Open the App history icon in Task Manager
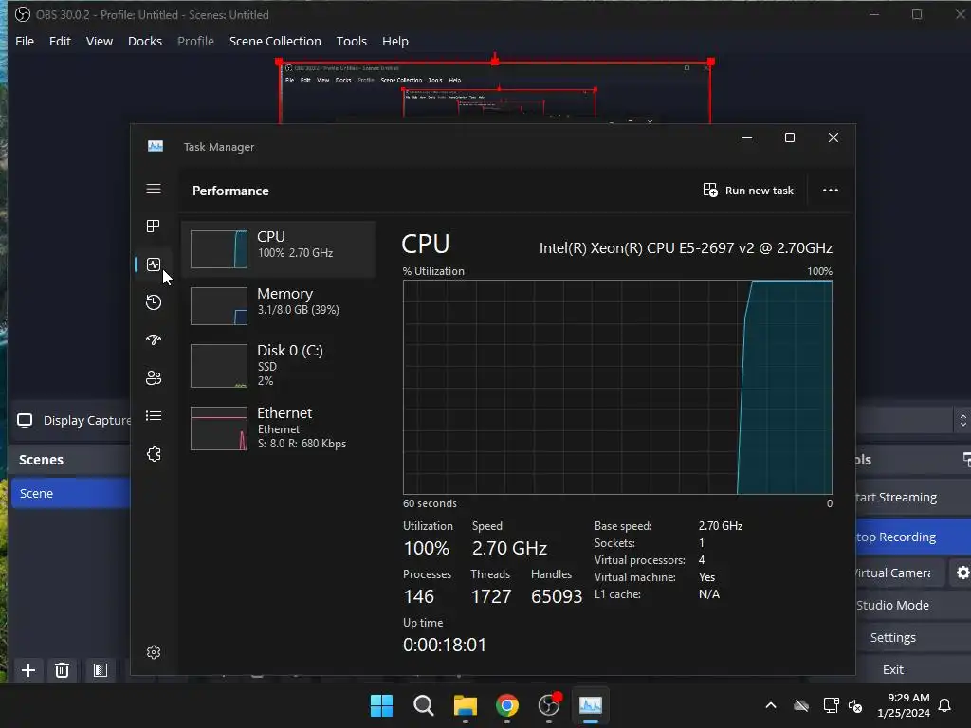The height and width of the screenshot is (728, 971). click(154, 302)
